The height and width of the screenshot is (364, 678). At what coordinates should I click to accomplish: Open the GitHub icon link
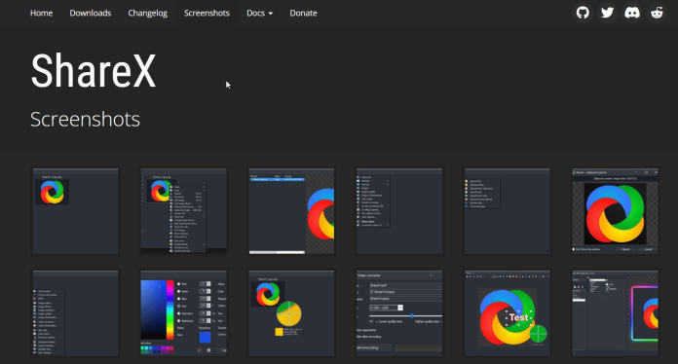[583, 13]
